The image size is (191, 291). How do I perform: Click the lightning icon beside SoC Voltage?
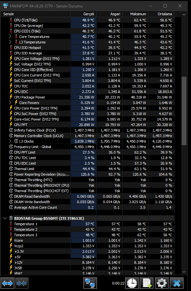11,64
